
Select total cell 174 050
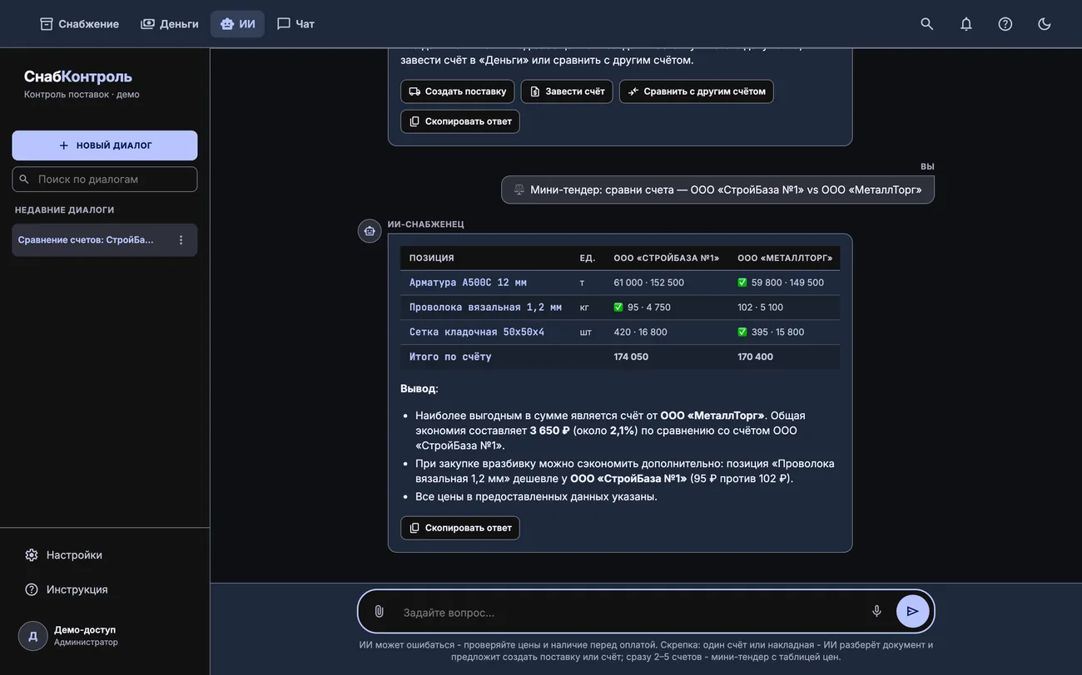631,357
